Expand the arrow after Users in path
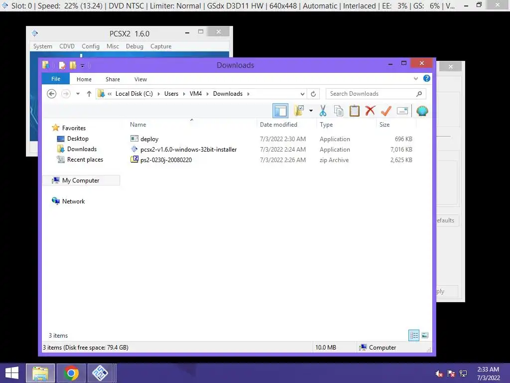 [184, 94]
